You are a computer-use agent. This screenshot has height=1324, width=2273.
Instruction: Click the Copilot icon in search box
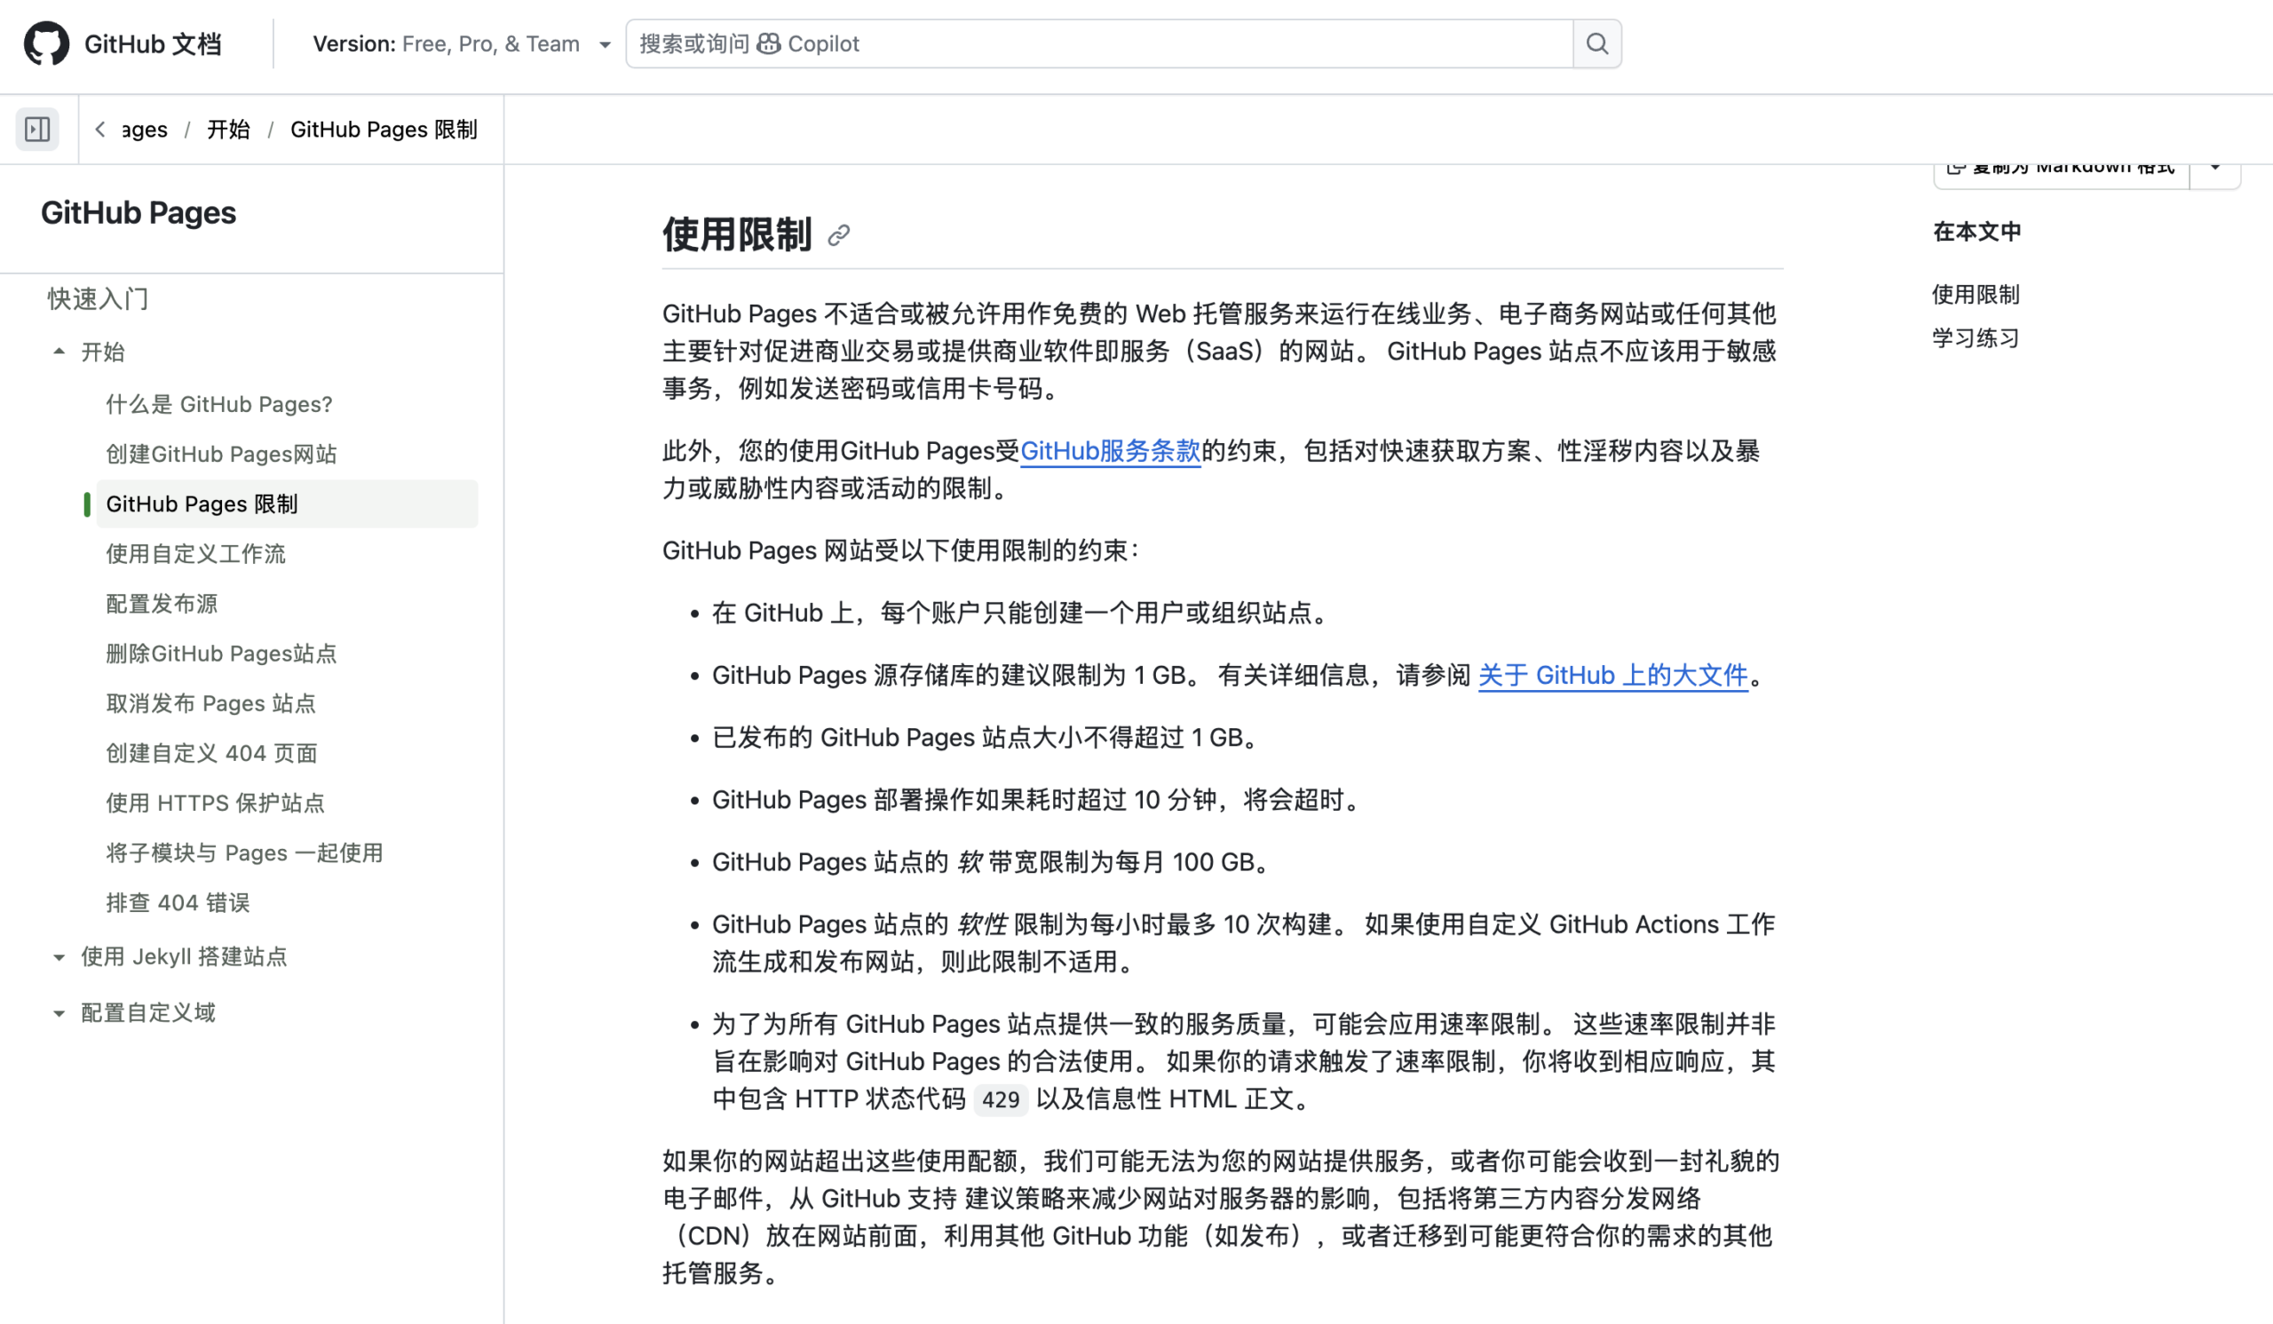coord(769,44)
